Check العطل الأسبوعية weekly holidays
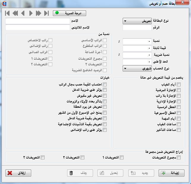Image resolution: width=191 pixels, height=184 pixels. [179, 113]
